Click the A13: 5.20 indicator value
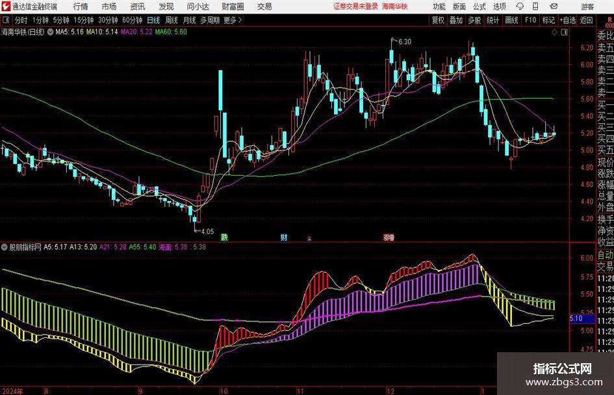The height and width of the screenshot is (395, 614). click(83, 247)
